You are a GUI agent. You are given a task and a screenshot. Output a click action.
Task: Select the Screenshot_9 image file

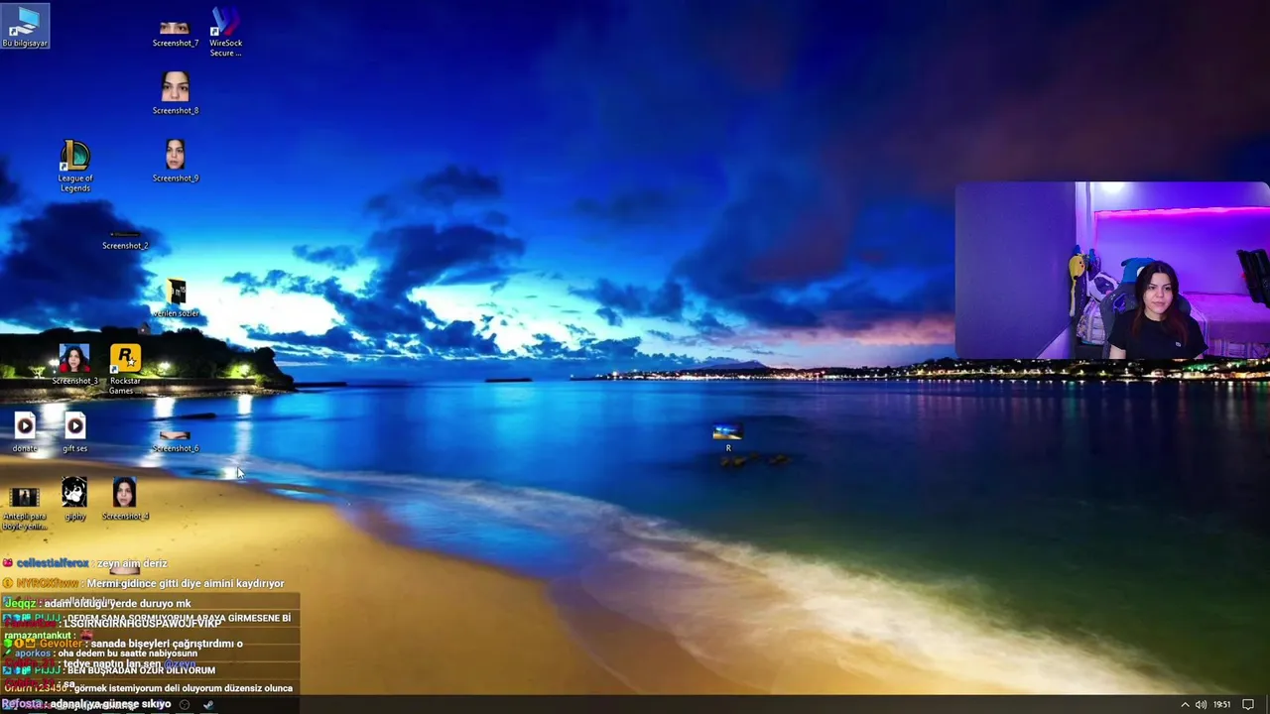tap(176, 162)
